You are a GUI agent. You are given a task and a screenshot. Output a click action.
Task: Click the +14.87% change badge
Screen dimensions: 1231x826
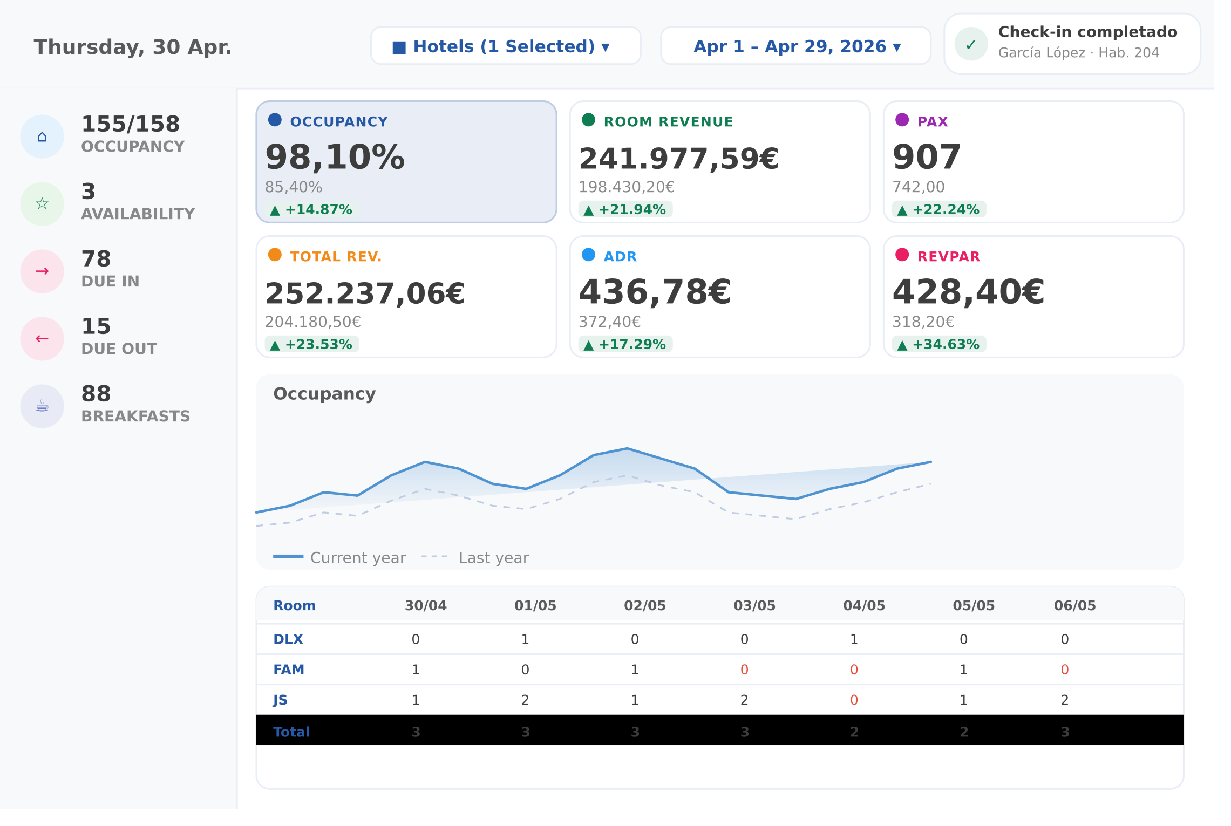[311, 209]
